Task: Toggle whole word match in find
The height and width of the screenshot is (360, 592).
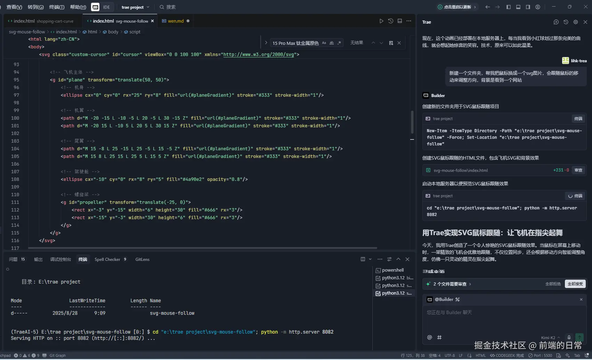Action: tap(332, 43)
